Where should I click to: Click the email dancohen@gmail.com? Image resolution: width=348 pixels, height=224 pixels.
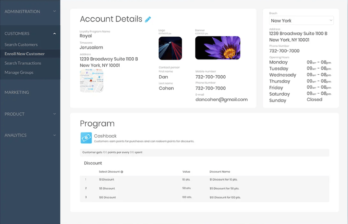coord(221,99)
